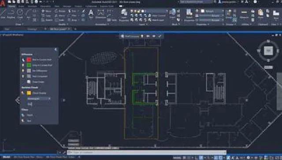This screenshot has width=282, height=160.
Task: Open Layer Properties manager
Action: [124, 15]
